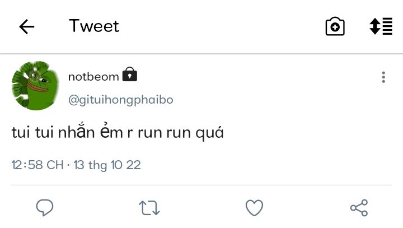The height and width of the screenshot is (228, 403).
Task: Reply to the tweet via speech bubble
Action: [x=45, y=208]
